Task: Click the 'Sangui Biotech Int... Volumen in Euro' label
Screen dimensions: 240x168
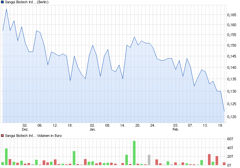Action: [x=33, y=136]
